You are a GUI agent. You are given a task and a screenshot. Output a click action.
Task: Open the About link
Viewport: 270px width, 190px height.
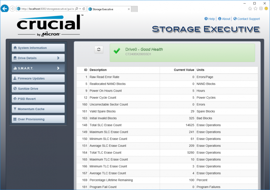click(226, 19)
